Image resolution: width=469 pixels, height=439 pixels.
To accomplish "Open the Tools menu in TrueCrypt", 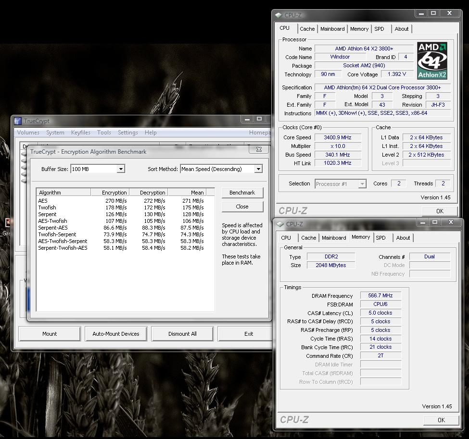I will [x=104, y=132].
